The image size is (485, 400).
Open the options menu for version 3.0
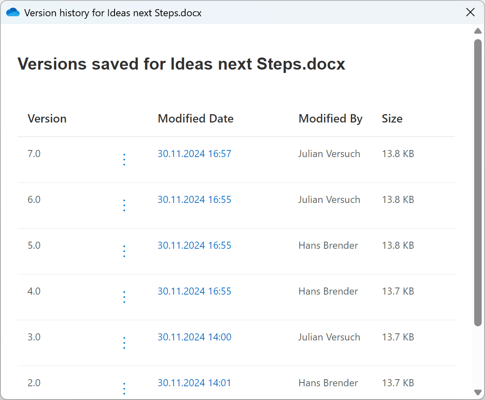tap(124, 342)
